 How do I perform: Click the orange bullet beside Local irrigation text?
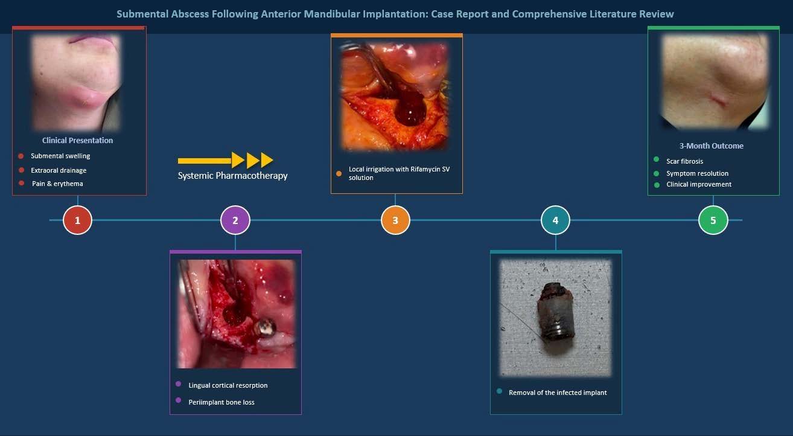click(339, 173)
